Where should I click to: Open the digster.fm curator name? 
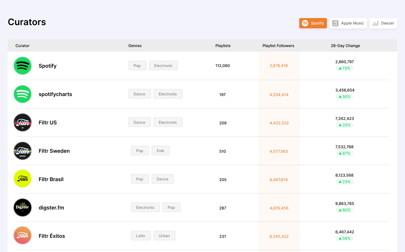51,208
